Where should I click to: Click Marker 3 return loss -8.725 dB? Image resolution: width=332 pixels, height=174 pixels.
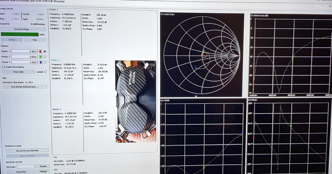click(103, 120)
